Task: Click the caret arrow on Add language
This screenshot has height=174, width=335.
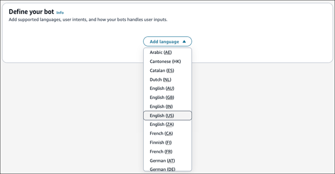Action: (184, 42)
